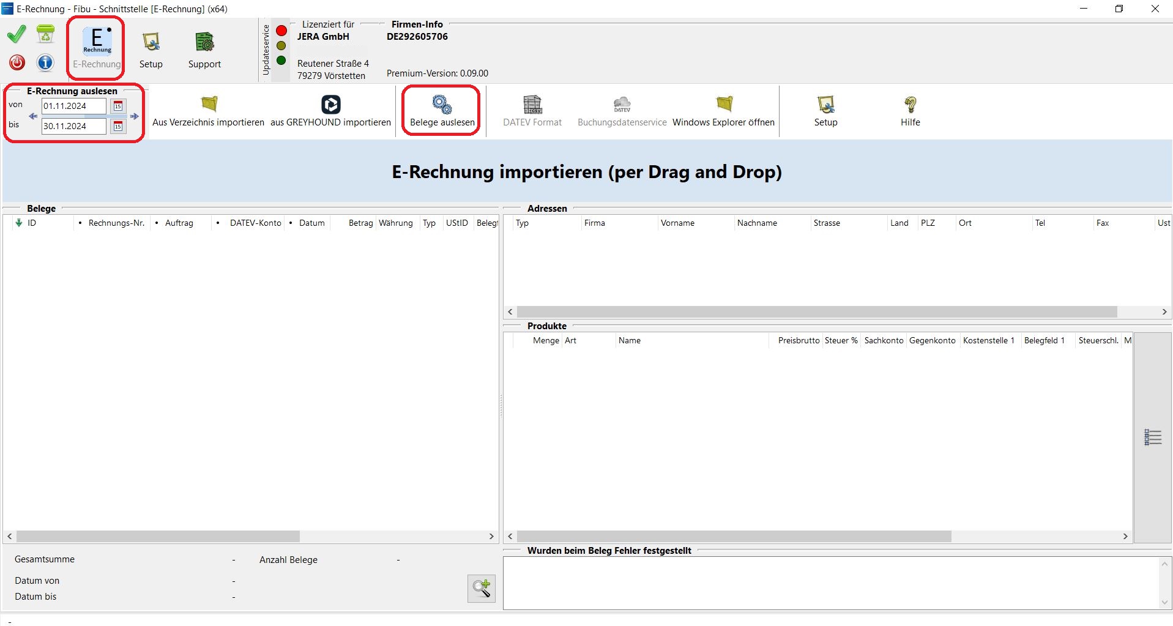Shift date range back with left arrow

pos(33,116)
